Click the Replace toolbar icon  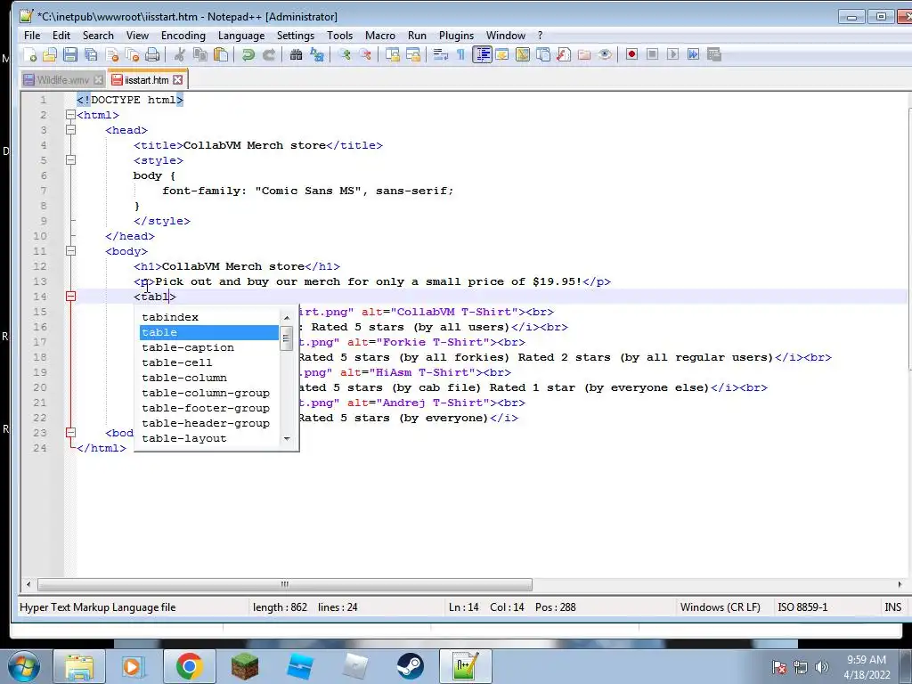coord(317,54)
